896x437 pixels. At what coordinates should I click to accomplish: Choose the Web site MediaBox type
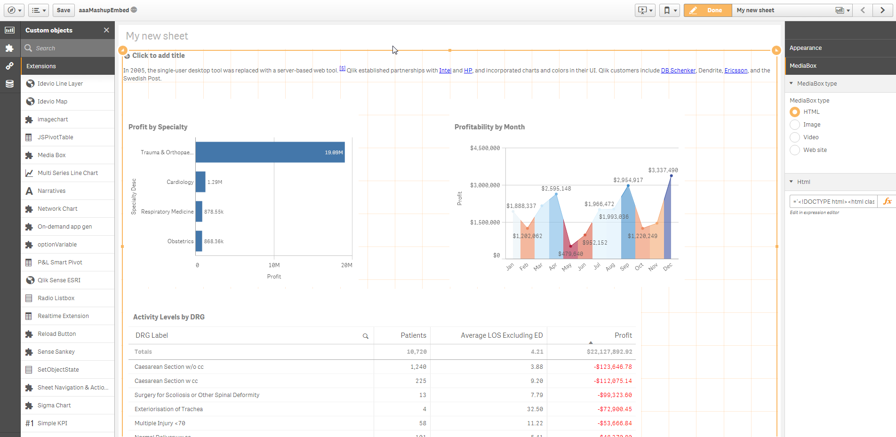pos(795,150)
